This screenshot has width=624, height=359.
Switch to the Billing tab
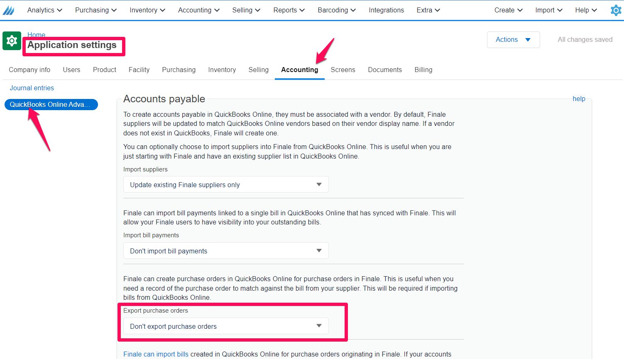423,70
